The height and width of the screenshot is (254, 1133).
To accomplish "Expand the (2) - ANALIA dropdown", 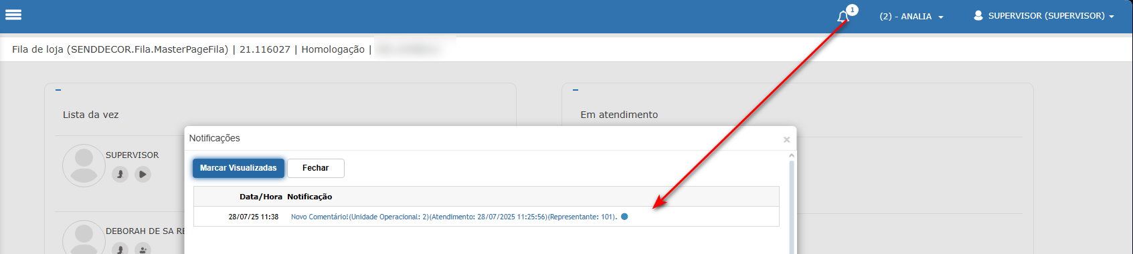I will click(x=911, y=16).
